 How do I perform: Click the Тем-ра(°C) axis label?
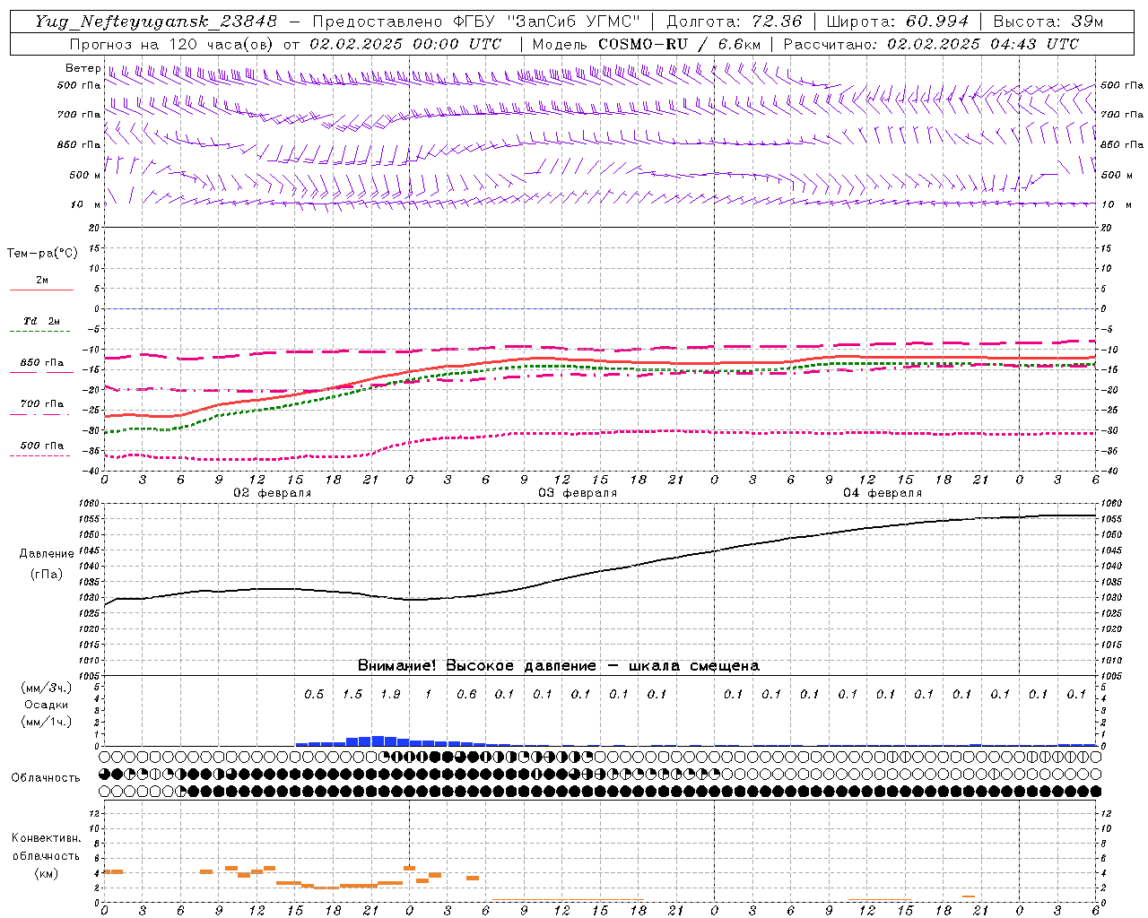[42, 253]
